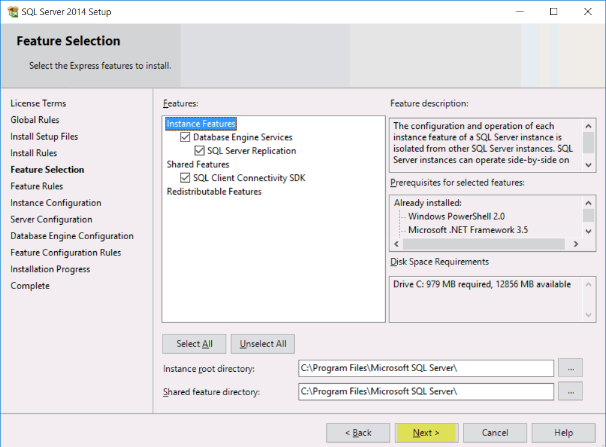The width and height of the screenshot is (606, 447).
Task: Maximize the SQL Server Setup window
Action: tap(554, 11)
